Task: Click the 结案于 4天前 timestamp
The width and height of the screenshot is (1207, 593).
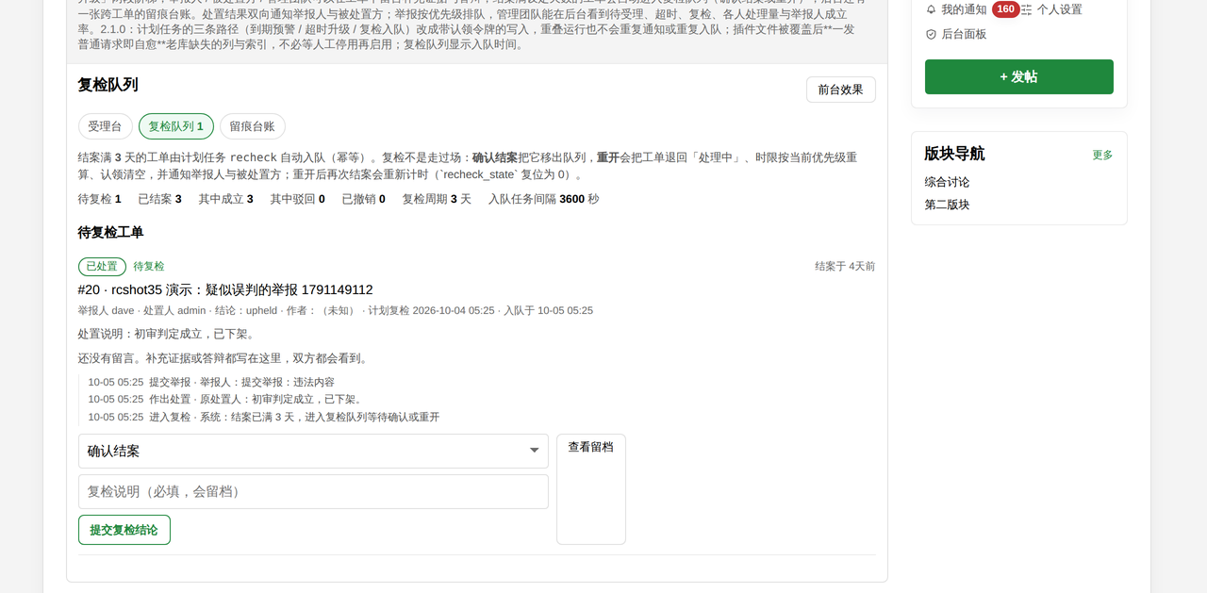Action: (x=845, y=267)
